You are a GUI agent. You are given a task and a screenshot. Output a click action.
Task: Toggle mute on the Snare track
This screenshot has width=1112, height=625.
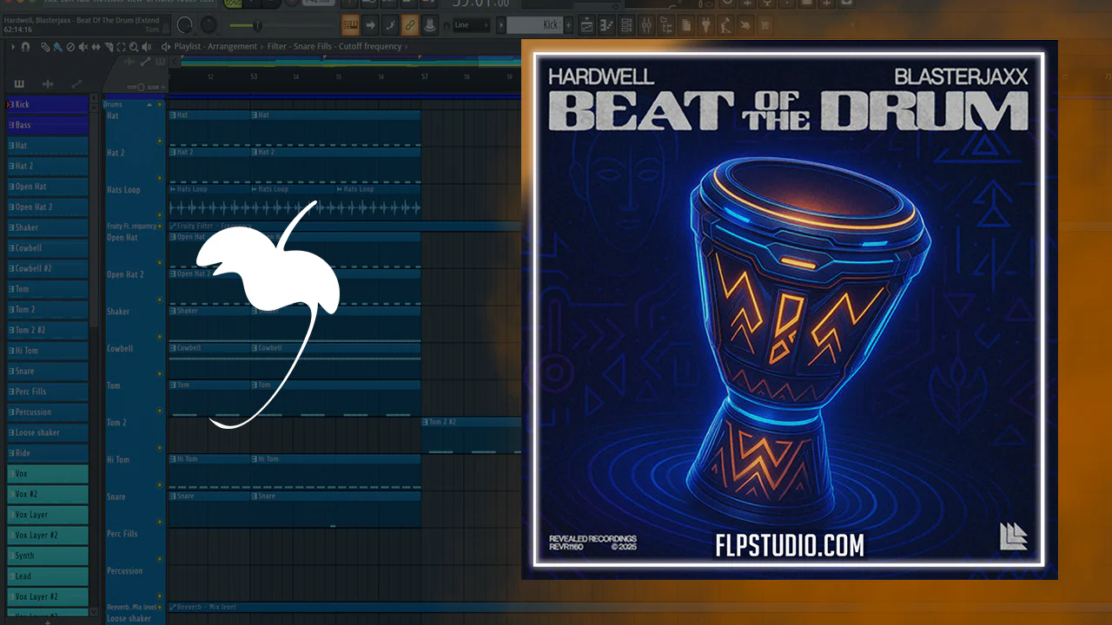tap(159, 522)
